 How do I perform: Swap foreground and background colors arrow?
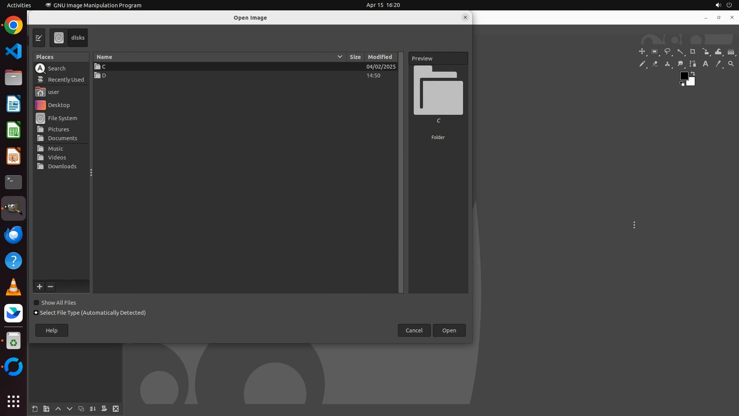(x=693, y=73)
